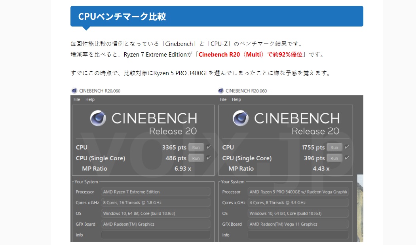
Task: Click the OS field in the left Cinebench window
Action: (156, 213)
